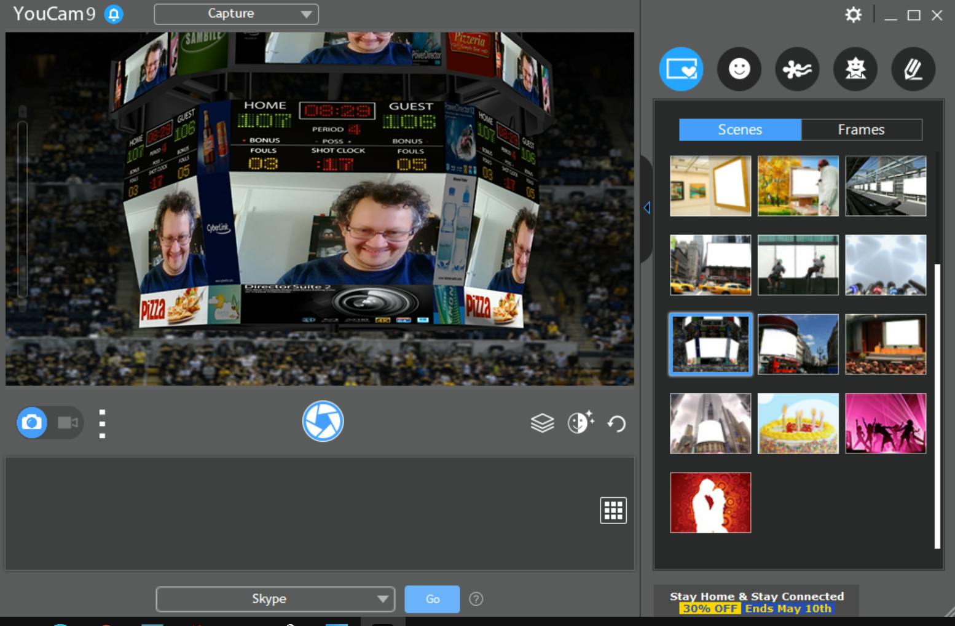Open the Avatars effects category
Viewport: 955px width, 626px height.
(855, 69)
